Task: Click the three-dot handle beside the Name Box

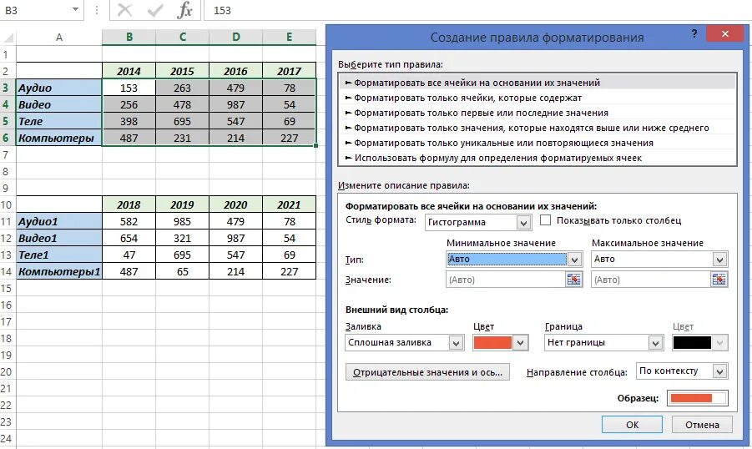Action: [97, 10]
